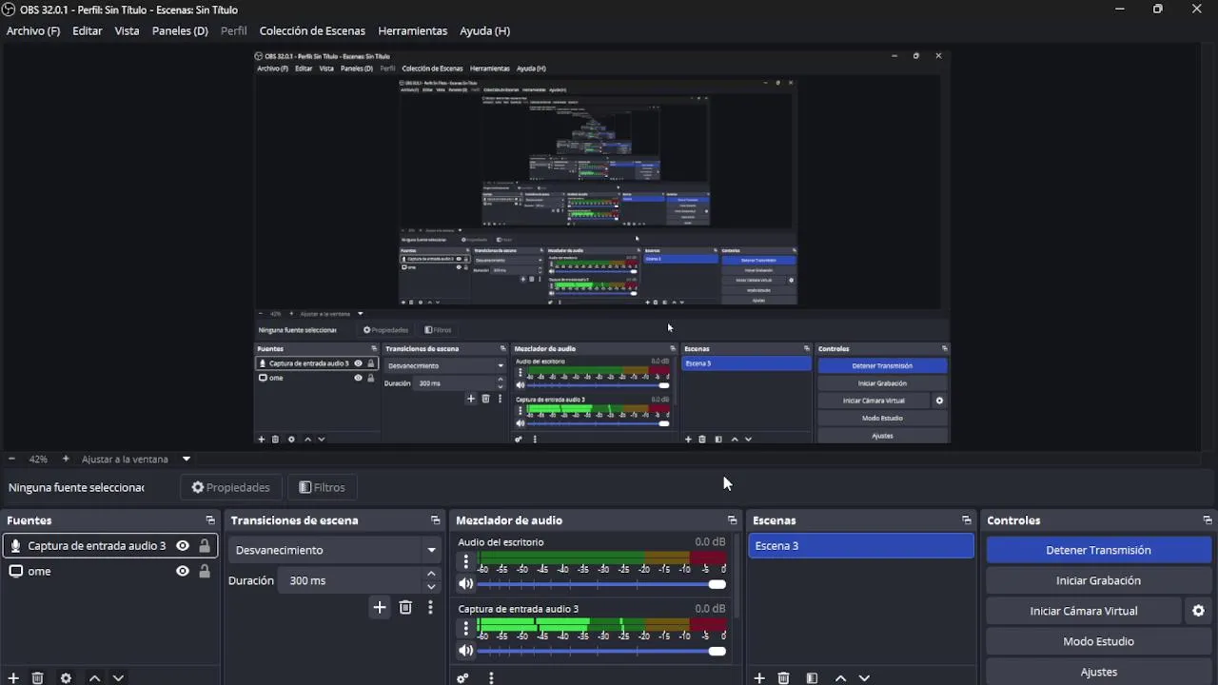Undock the Transiciones de escena panel
The width and height of the screenshot is (1218, 685).
(x=436, y=520)
